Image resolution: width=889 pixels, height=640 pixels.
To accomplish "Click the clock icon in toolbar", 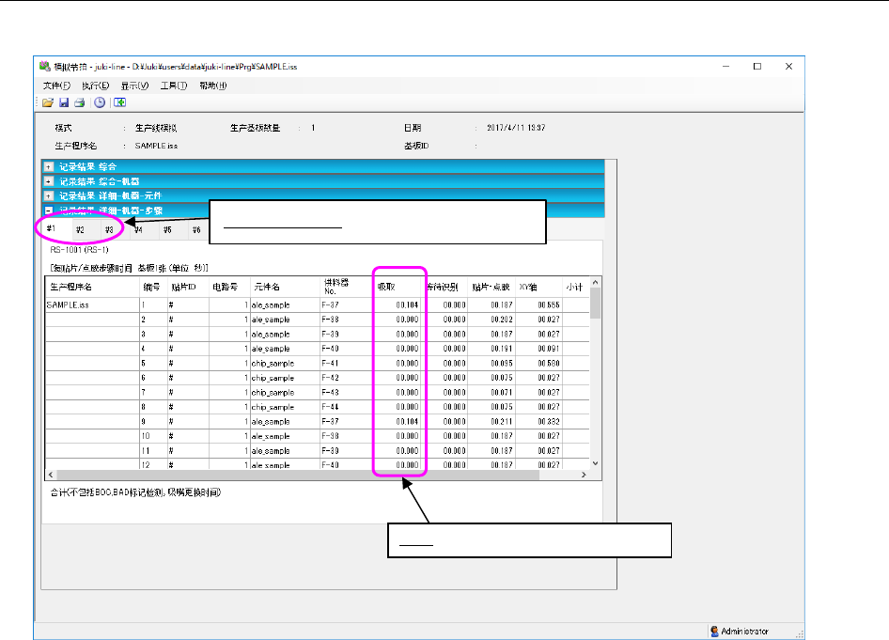I will click(100, 102).
